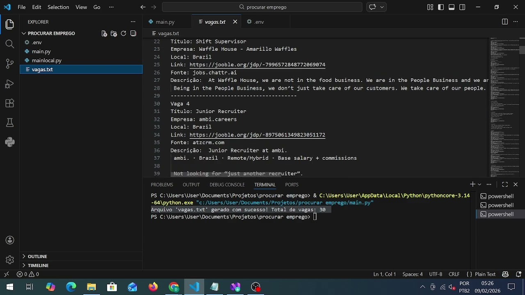The image size is (525, 295).
Task: Open editor more actions menu
Action: point(516,22)
